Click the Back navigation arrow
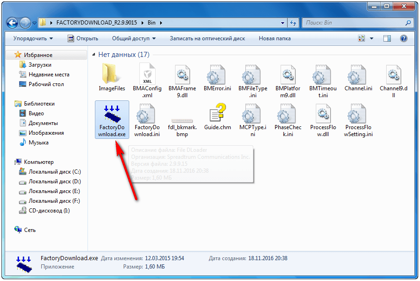420x281 pixels. tap(13, 22)
